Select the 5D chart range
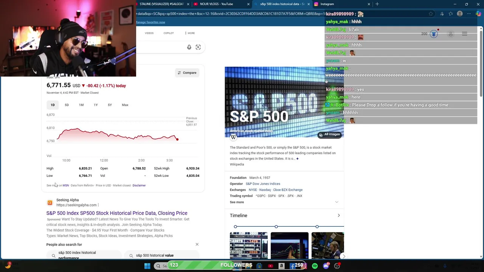 coord(67,105)
